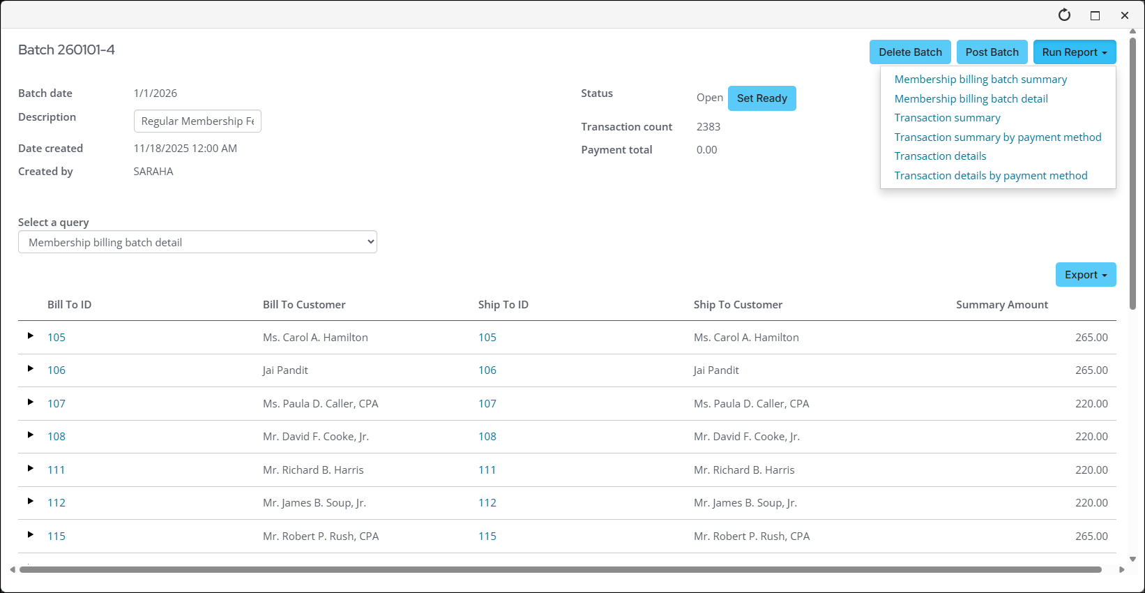This screenshot has width=1145, height=593.
Task: Collapse the Run Report dropdown
Action: click(1074, 52)
